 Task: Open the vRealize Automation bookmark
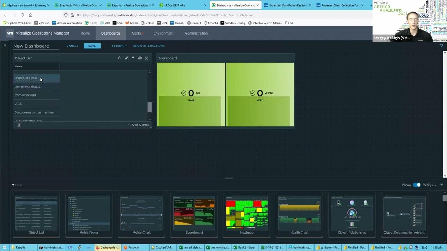click(67, 23)
